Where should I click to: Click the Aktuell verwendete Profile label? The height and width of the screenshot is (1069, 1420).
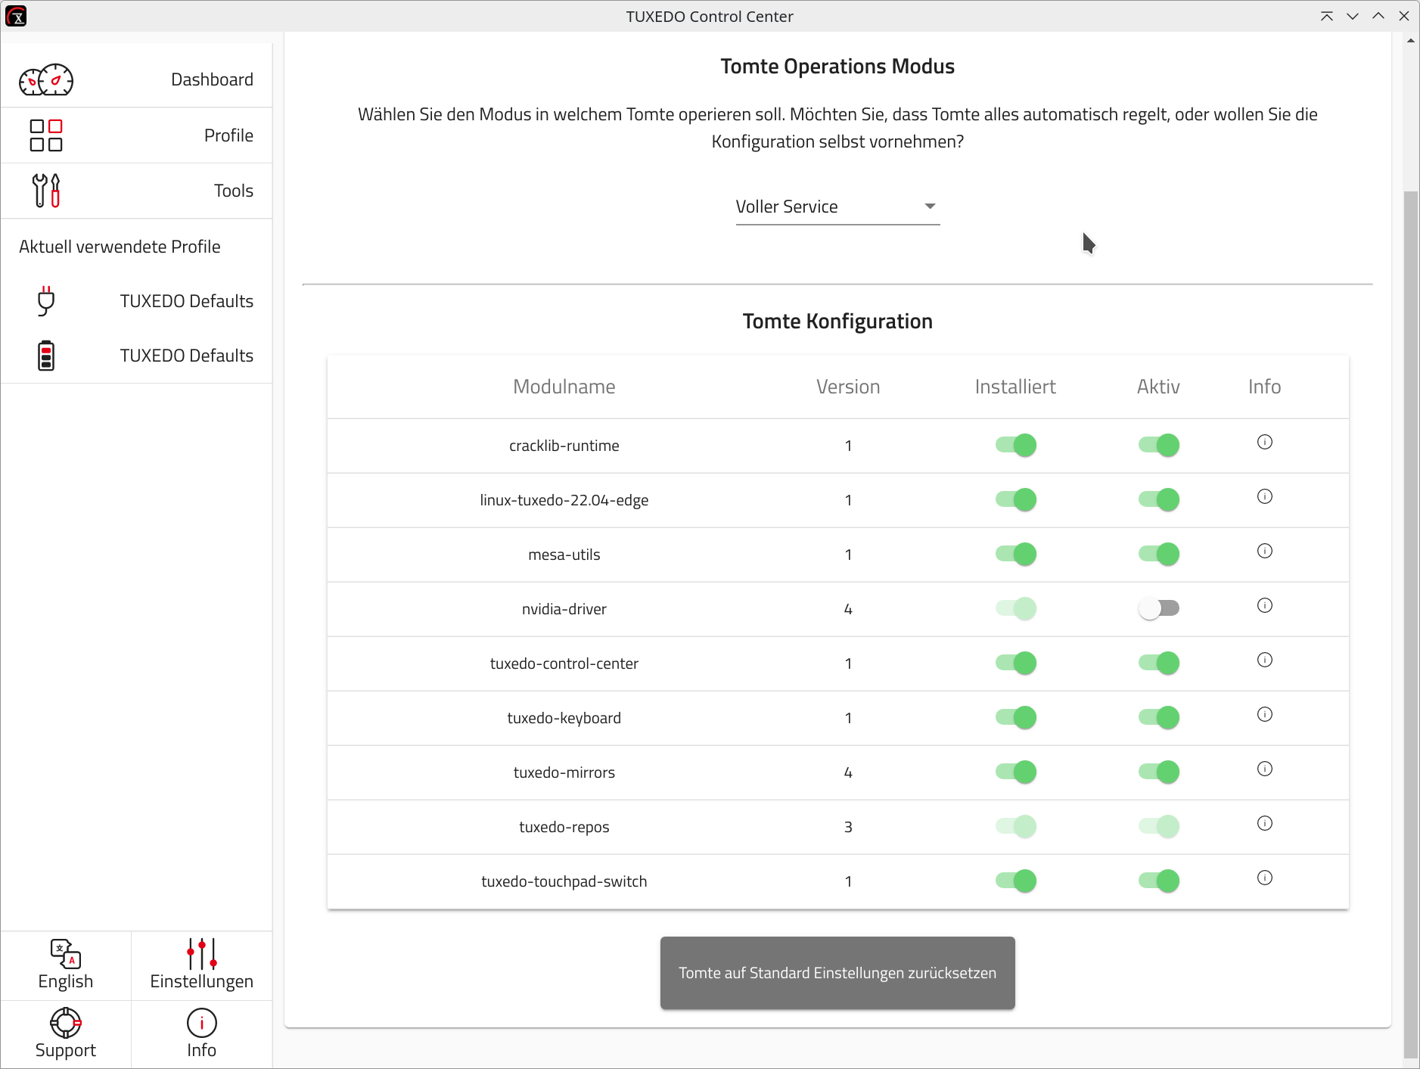point(120,247)
